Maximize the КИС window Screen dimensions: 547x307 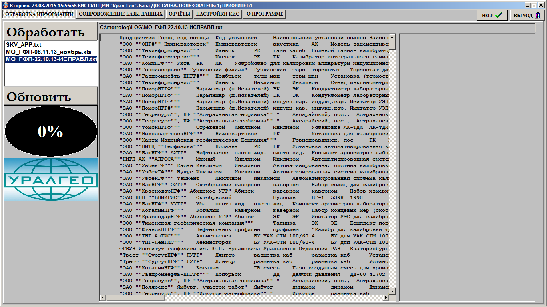tap(534, 5)
